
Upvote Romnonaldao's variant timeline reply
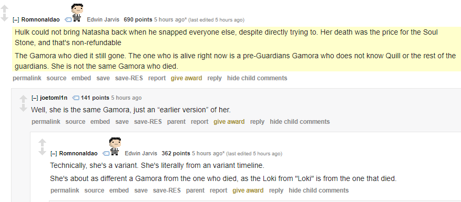[43, 143]
